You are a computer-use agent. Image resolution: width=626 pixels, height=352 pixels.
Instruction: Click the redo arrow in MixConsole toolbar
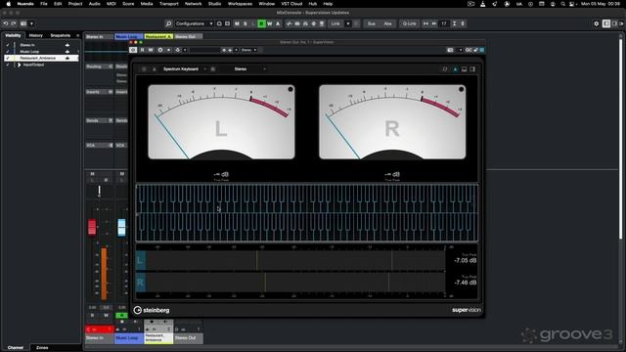13,23
